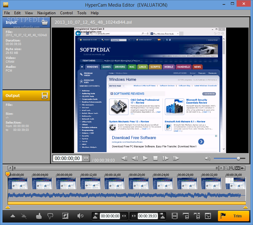
Task: Click the save all fragments icon
Action: click(x=197, y=216)
